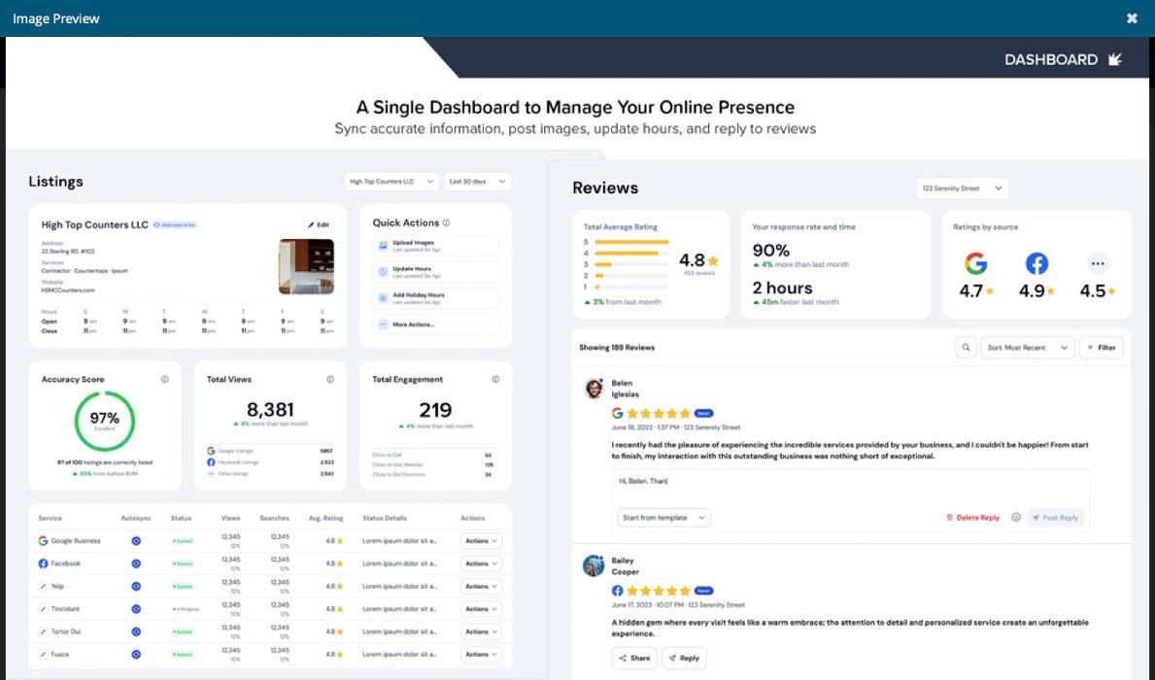Click the Total Views info icon
Viewport: 1155px width, 680px height.
point(330,380)
